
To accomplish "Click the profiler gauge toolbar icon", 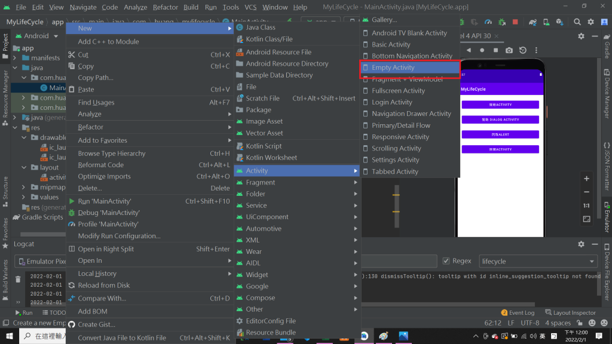I will [x=488, y=22].
